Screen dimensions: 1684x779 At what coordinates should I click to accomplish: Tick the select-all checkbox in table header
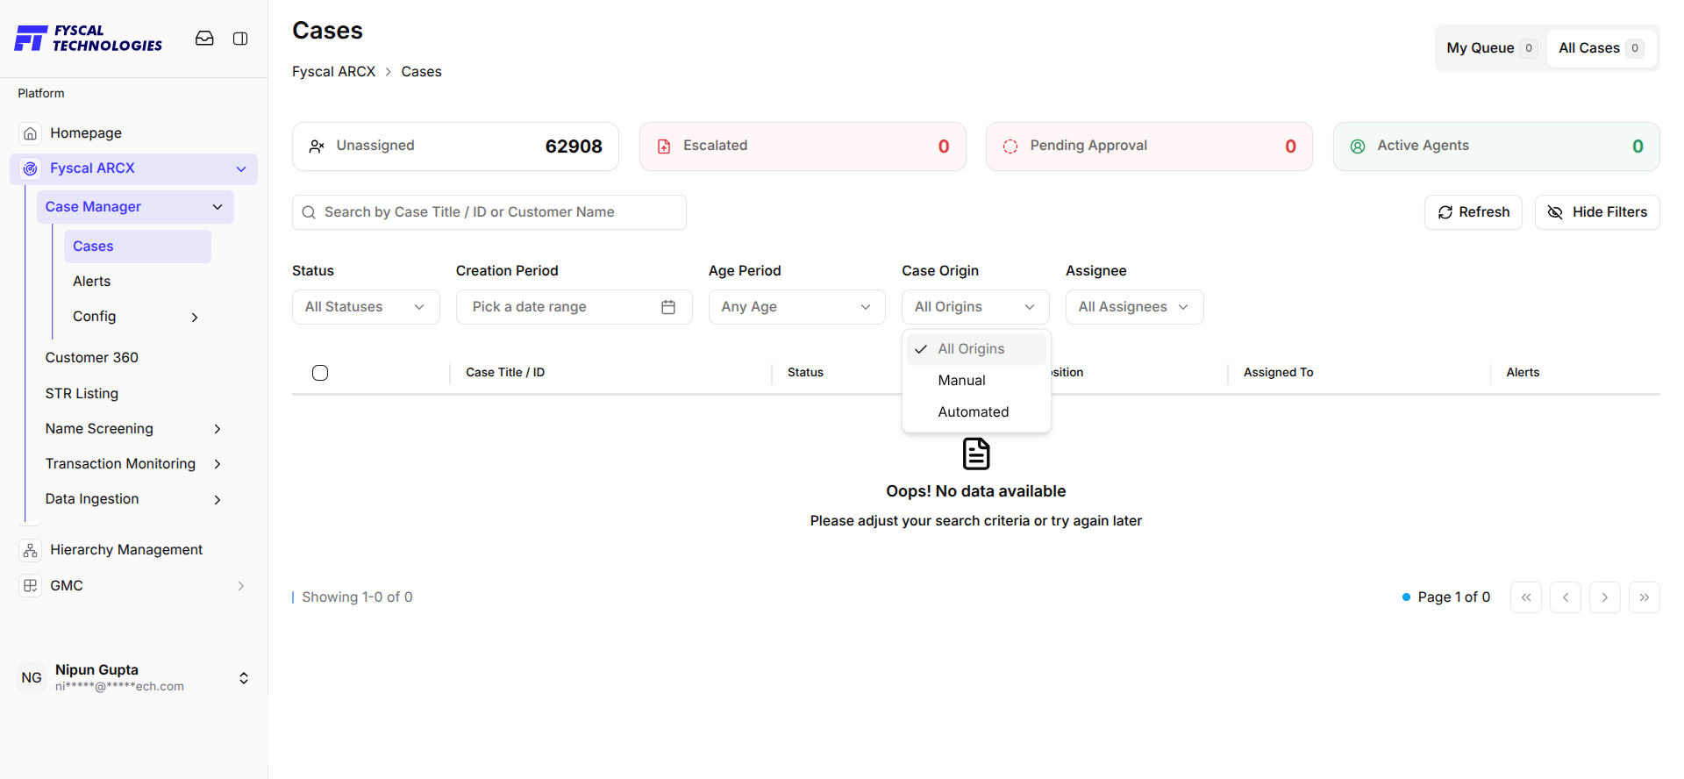[x=320, y=373]
